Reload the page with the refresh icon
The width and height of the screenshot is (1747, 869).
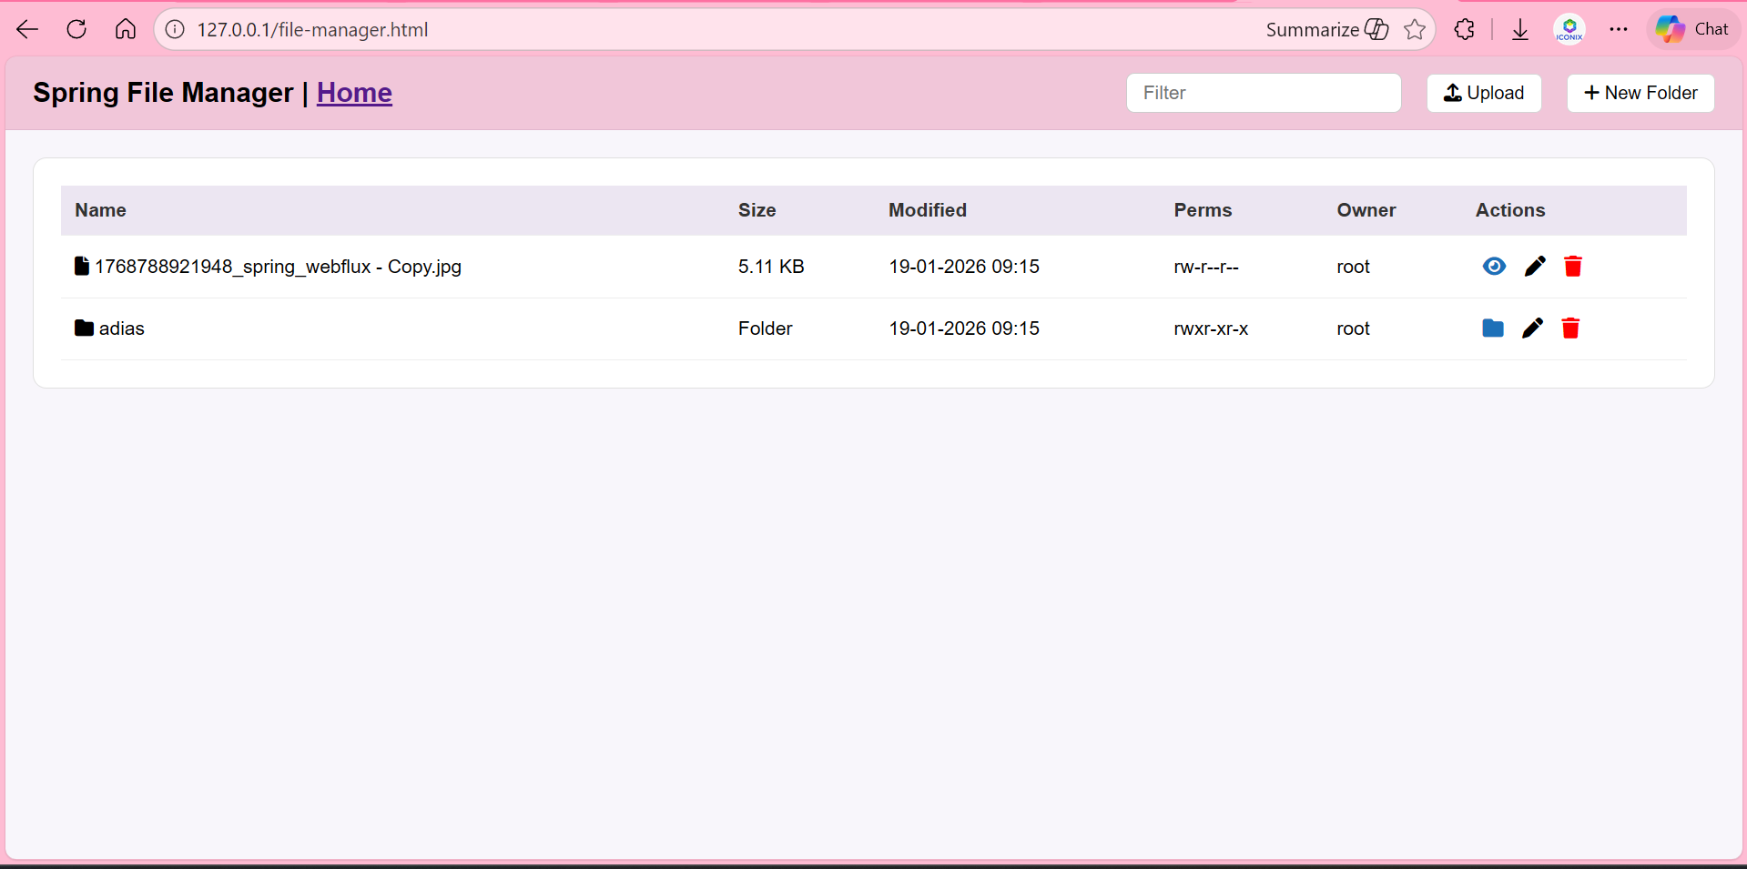coord(76,30)
